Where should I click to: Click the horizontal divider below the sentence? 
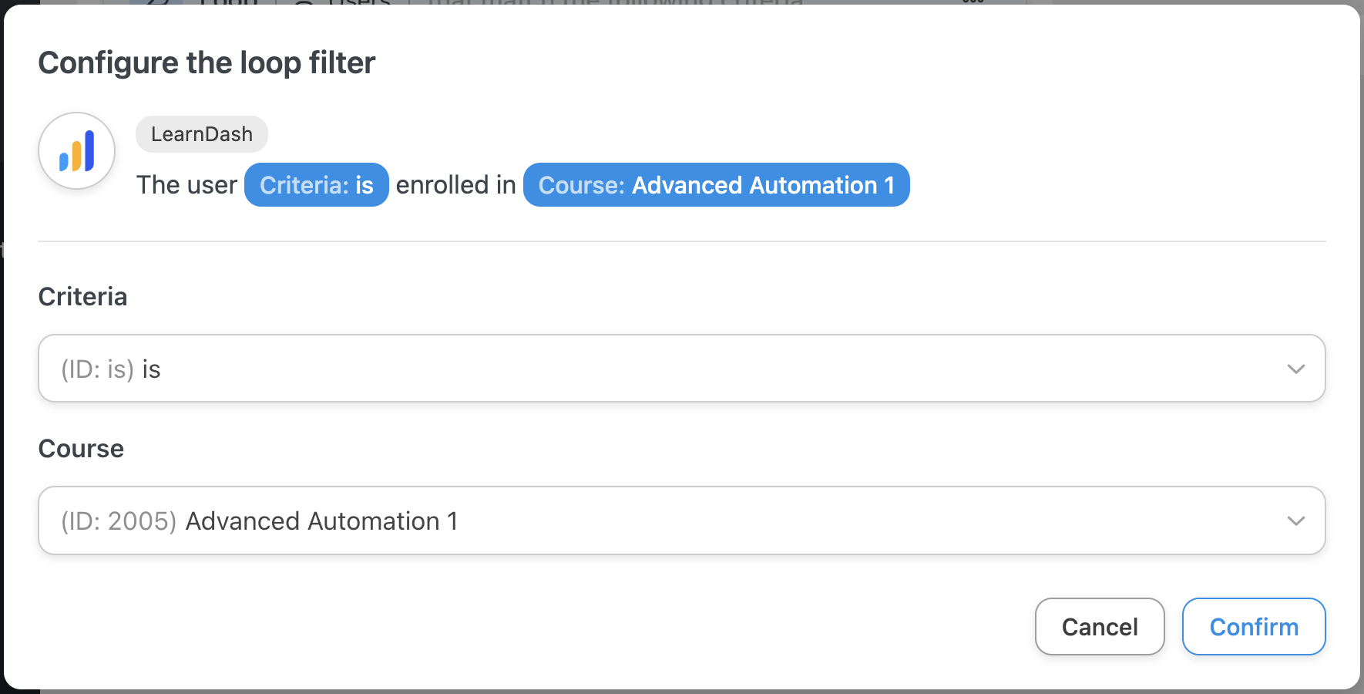pos(681,241)
